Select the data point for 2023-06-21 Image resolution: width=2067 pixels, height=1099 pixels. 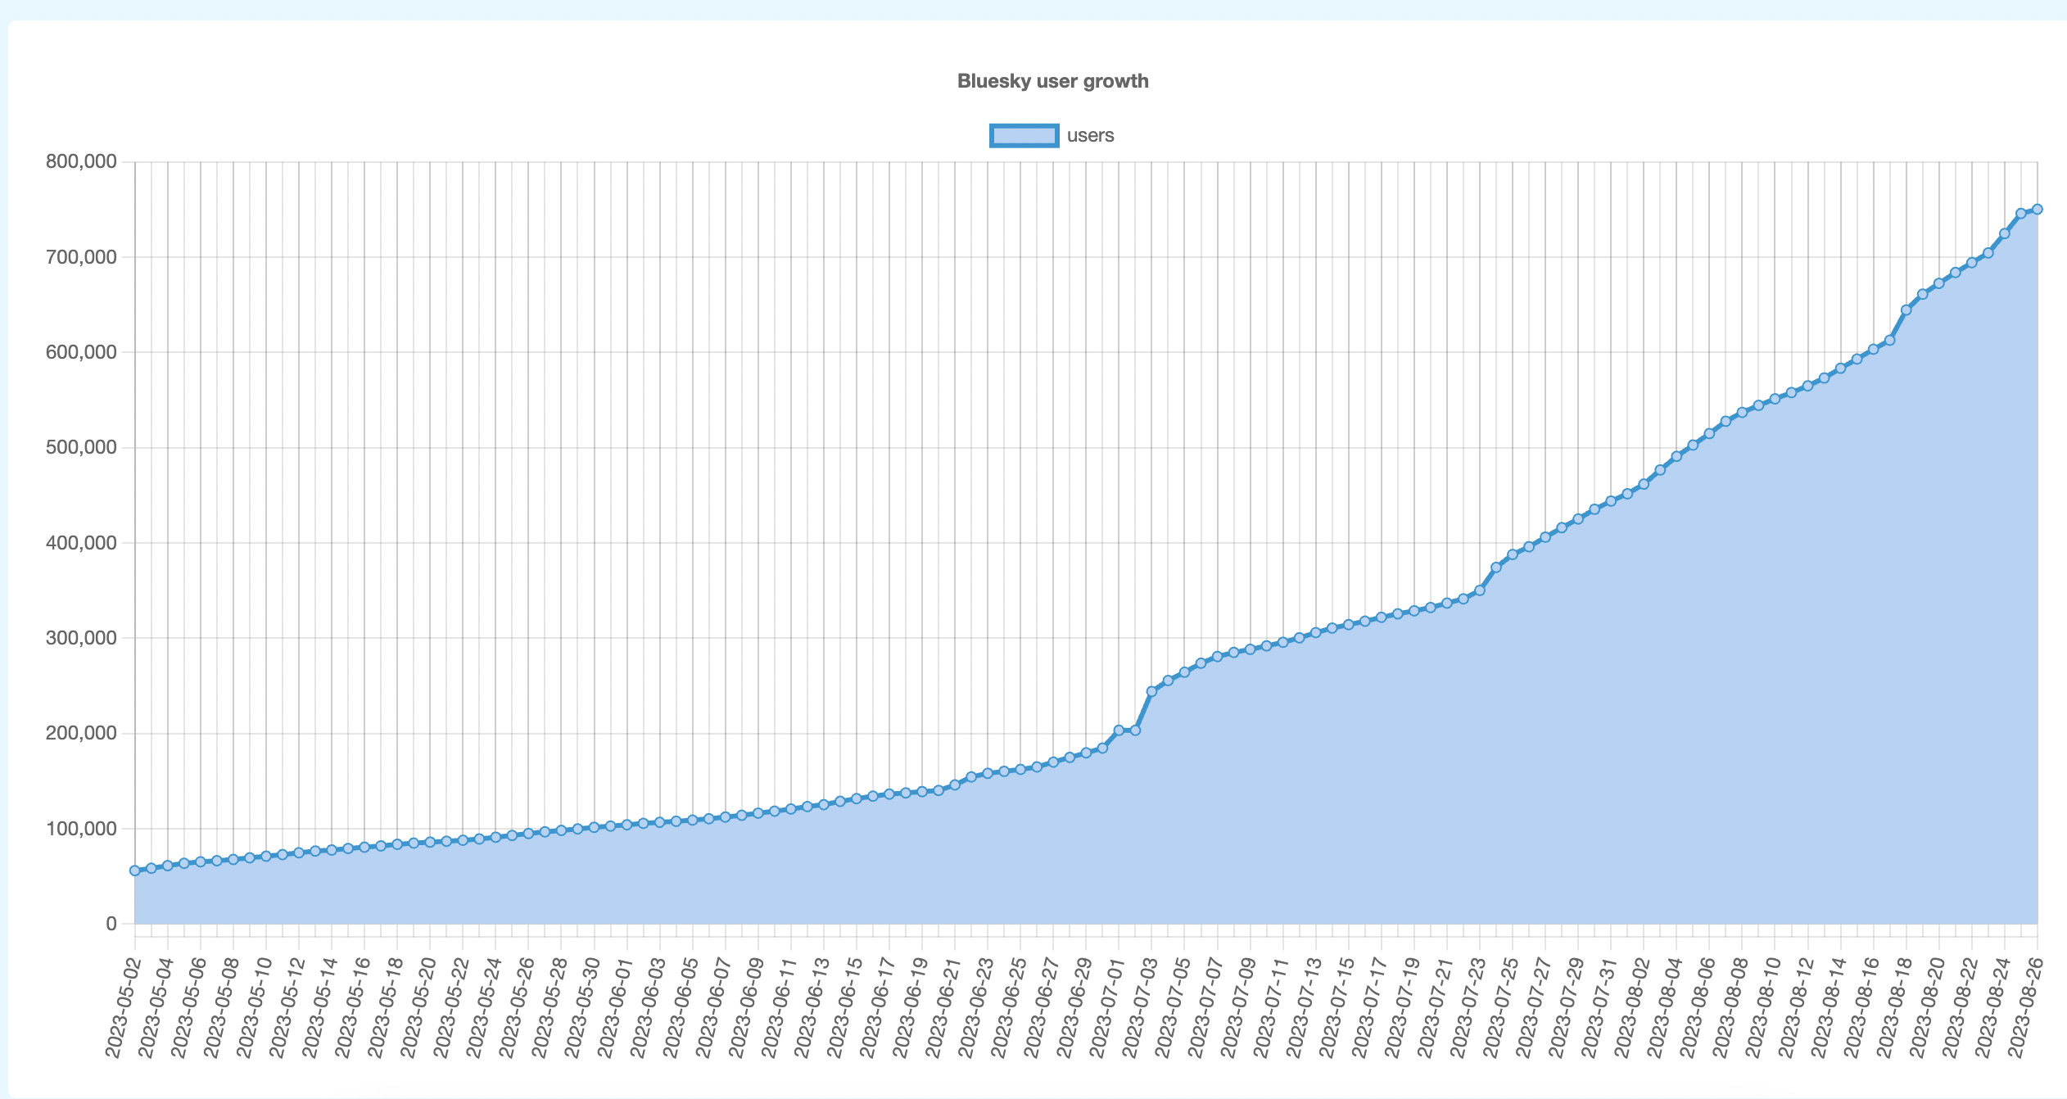tap(955, 785)
